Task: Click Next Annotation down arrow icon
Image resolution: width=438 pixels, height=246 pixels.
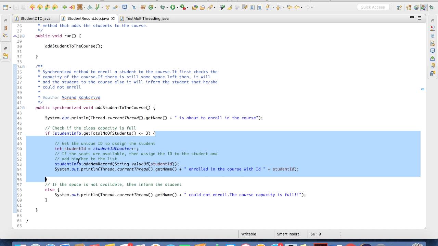Action: (x=268, y=7)
